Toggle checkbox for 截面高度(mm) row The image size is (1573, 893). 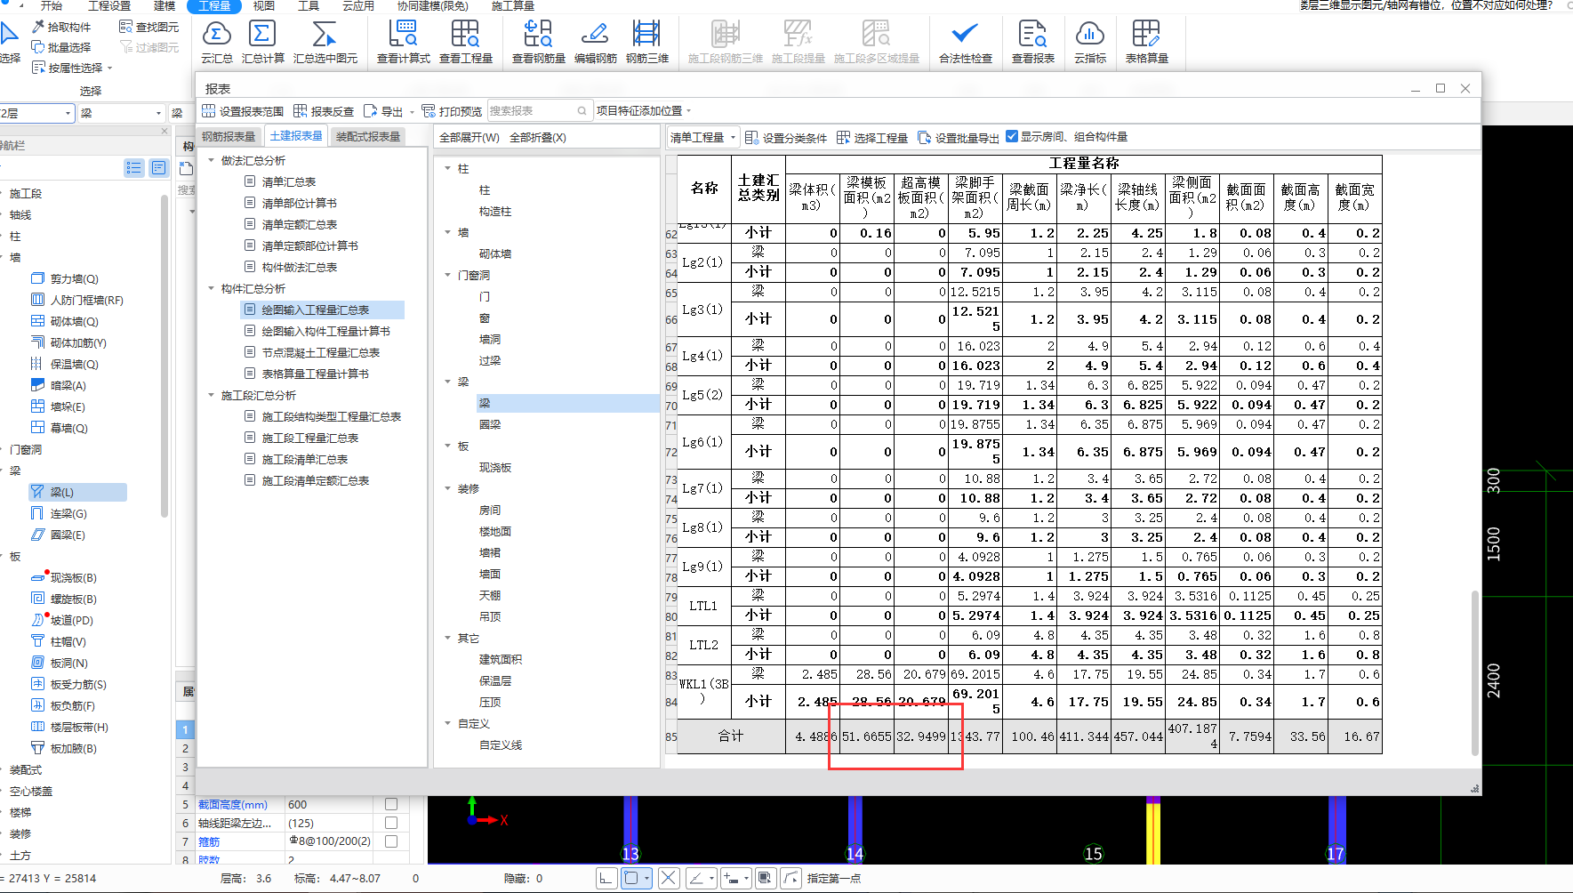pos(390,804)
